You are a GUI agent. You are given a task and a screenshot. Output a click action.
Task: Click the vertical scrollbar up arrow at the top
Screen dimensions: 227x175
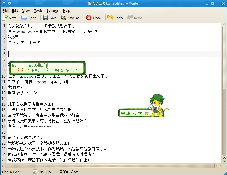tap(224, 24)
